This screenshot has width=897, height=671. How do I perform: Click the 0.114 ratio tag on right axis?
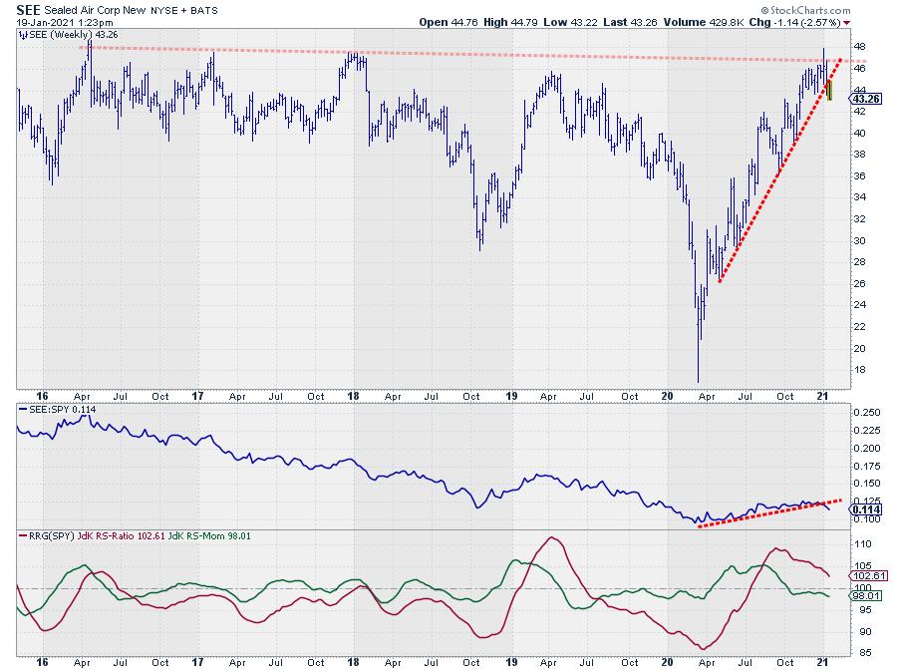coord(861,509)
